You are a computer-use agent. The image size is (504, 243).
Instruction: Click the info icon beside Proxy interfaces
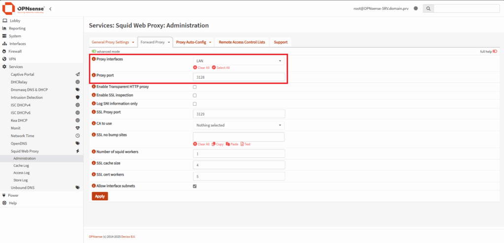coord(94,59)
